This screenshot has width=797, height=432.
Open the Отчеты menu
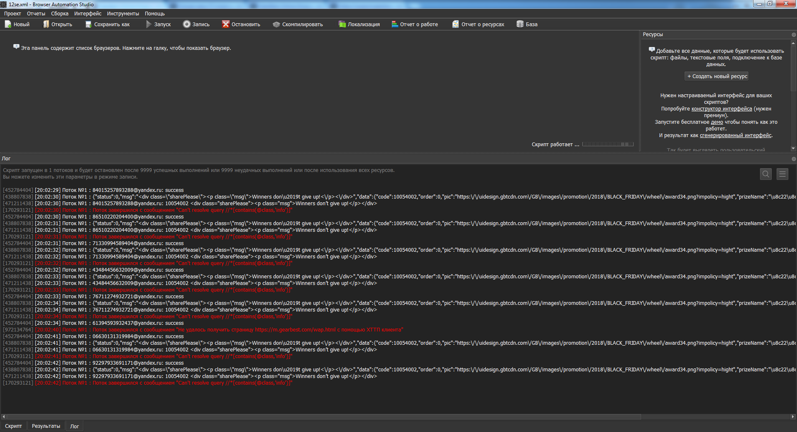coord(36,14)
